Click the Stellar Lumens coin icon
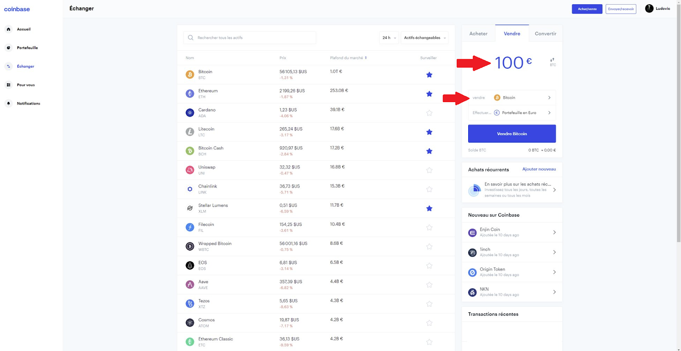This screenshot has width=681, height=351. click(x=190, y=208)
